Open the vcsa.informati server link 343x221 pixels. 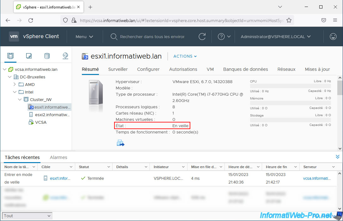pyautogui.click(x=317, y=178)
